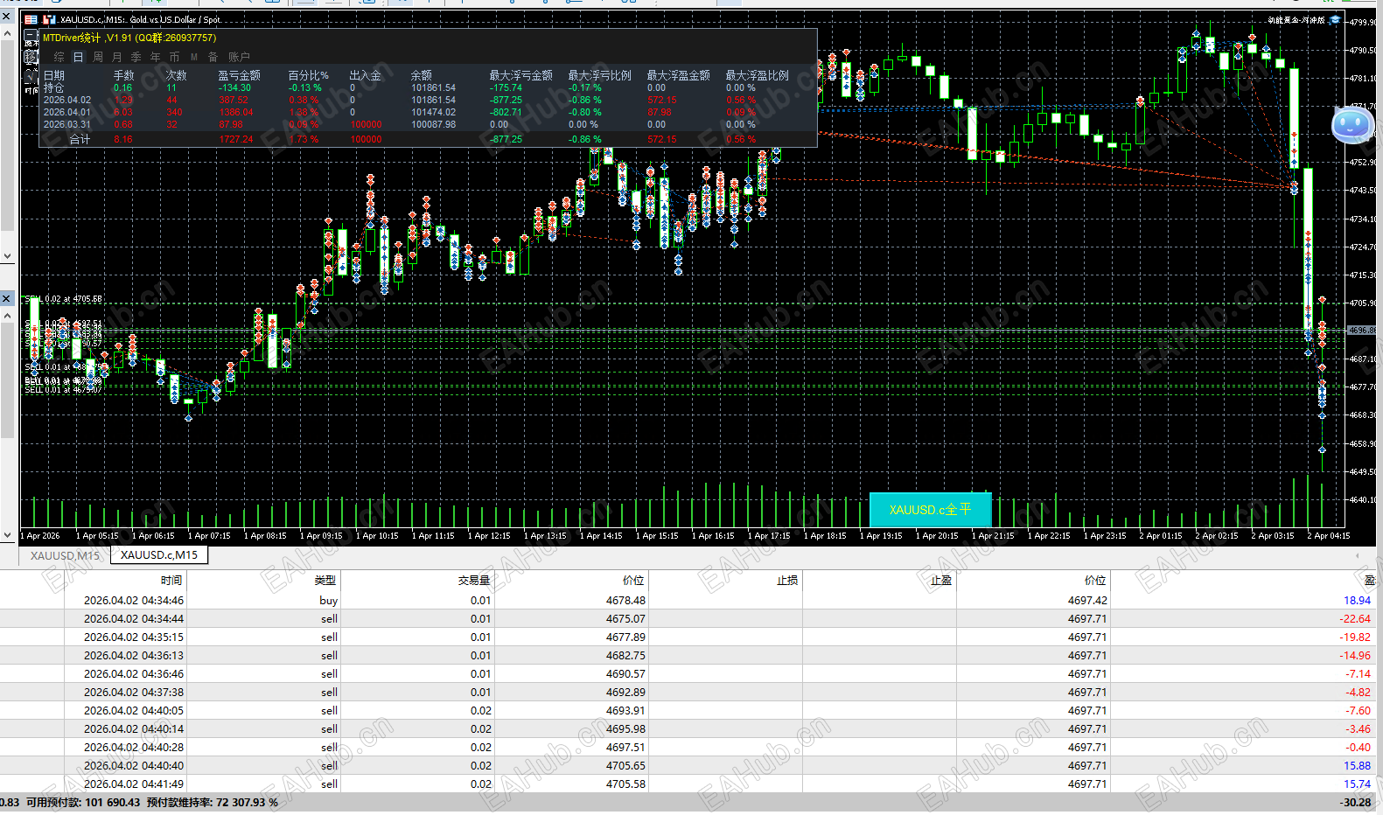Click the lower left panel scroll-down arrow

click(7, 534)
